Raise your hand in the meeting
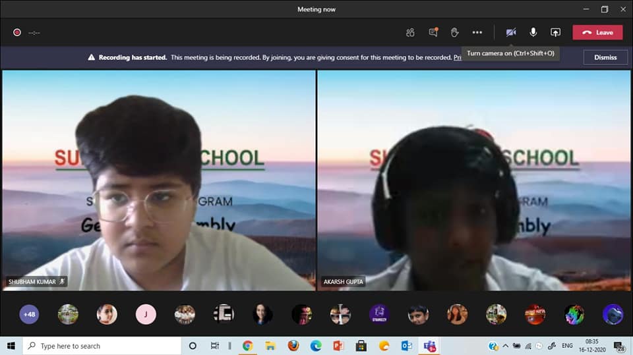The image size is (633, 355). (454, 32)
